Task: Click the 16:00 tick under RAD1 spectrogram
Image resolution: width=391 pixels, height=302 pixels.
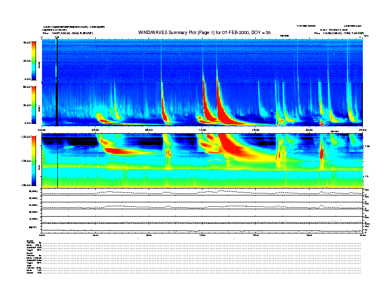Action: (256, 130)
